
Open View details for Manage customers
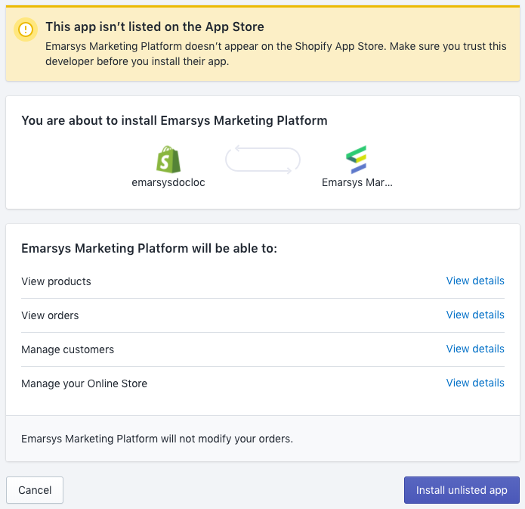pyautogui.click(x=475, y=349)
